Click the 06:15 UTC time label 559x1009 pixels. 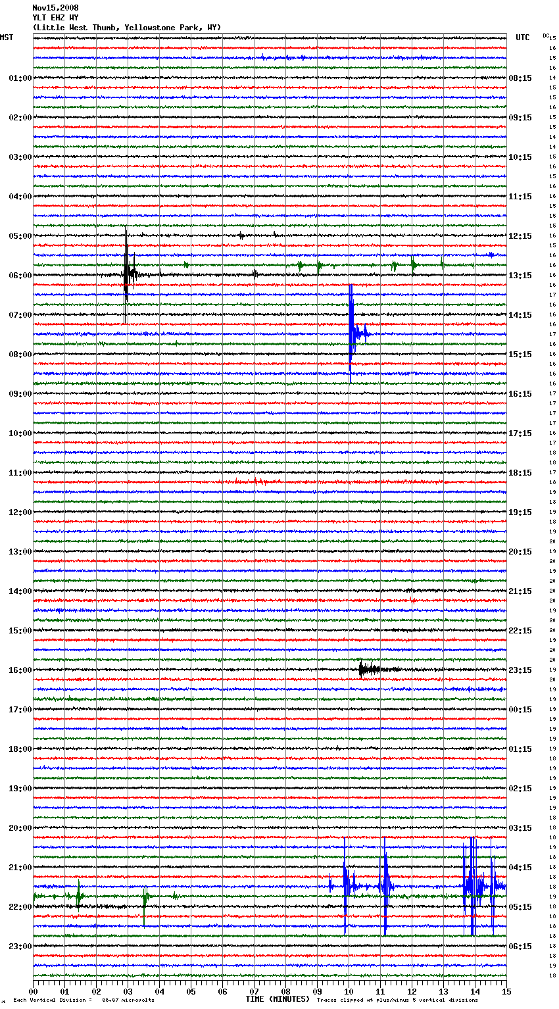click(520, 947)
